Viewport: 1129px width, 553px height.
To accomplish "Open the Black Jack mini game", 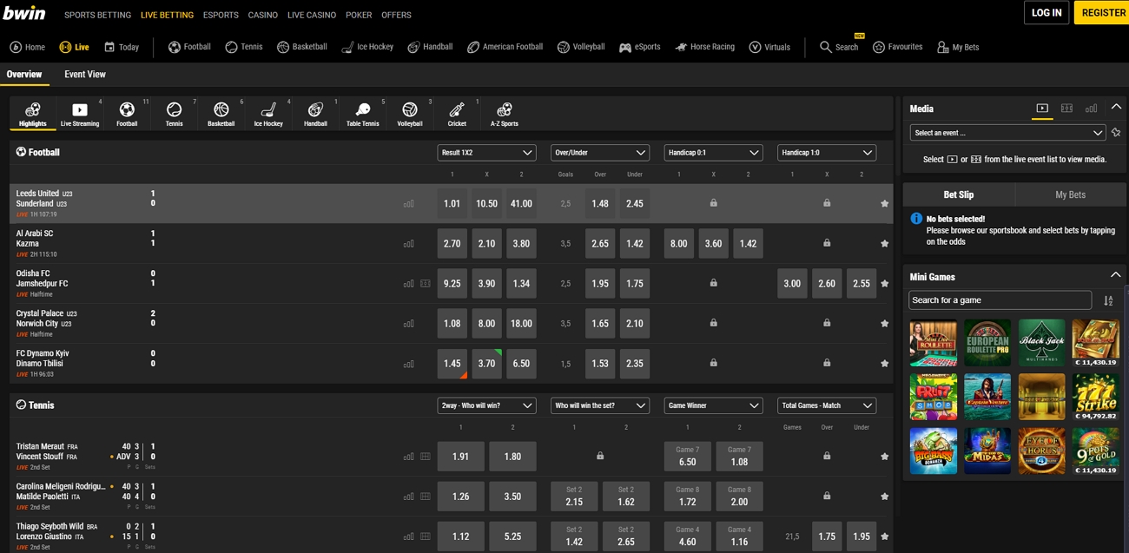I will click(1041, 343).
